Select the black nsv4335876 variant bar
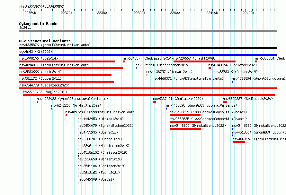286x195 pixels. [x=148, y=48]
